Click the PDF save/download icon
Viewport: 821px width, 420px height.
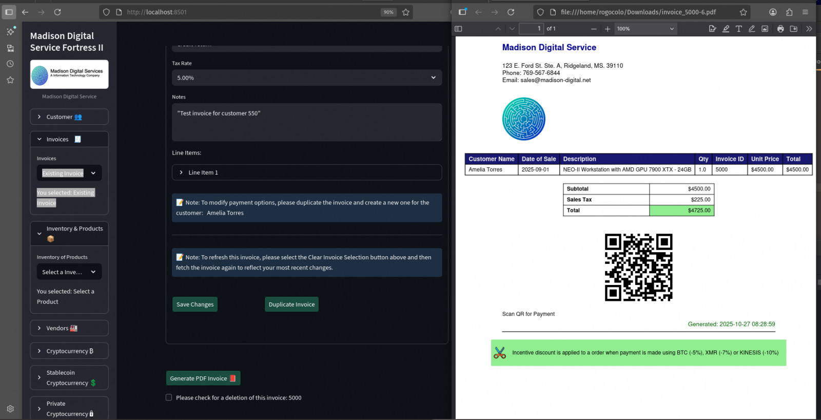click(x=793, y=29)
